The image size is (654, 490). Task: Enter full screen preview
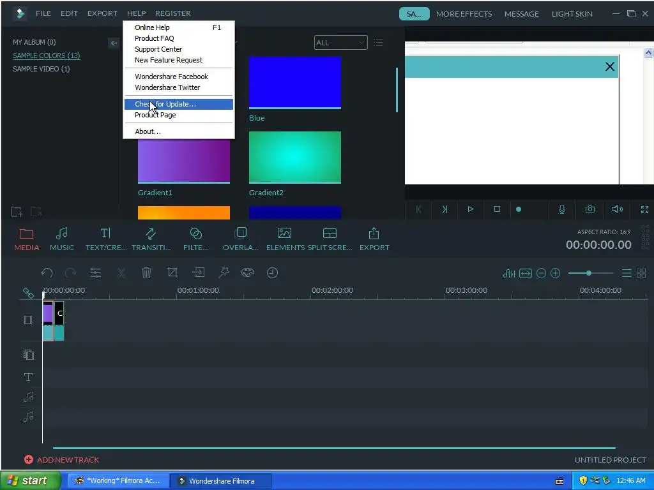point(644,209)
